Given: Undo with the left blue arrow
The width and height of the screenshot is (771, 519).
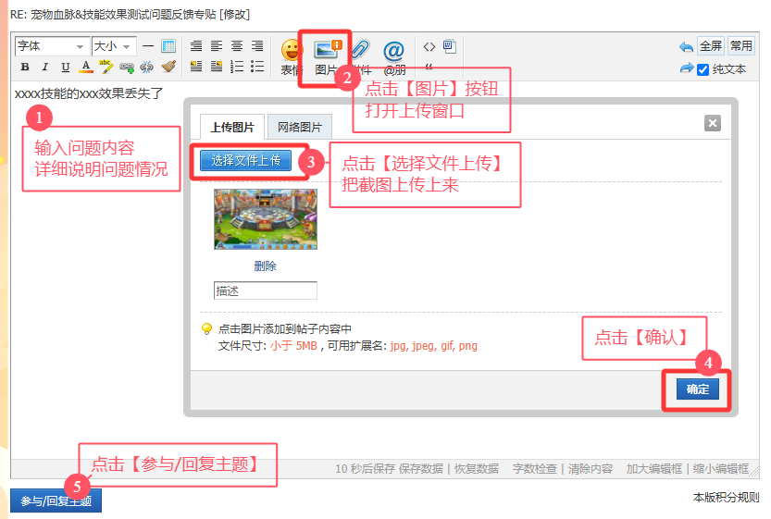Looking at the screenshot, I should [686, 46].
